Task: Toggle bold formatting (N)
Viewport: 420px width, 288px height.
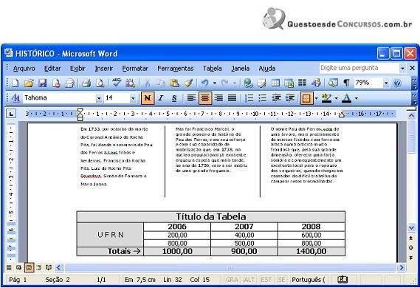Action: pos(148,98)
